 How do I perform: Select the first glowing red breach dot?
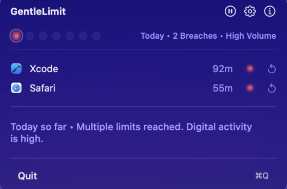[x=17, y=36]
